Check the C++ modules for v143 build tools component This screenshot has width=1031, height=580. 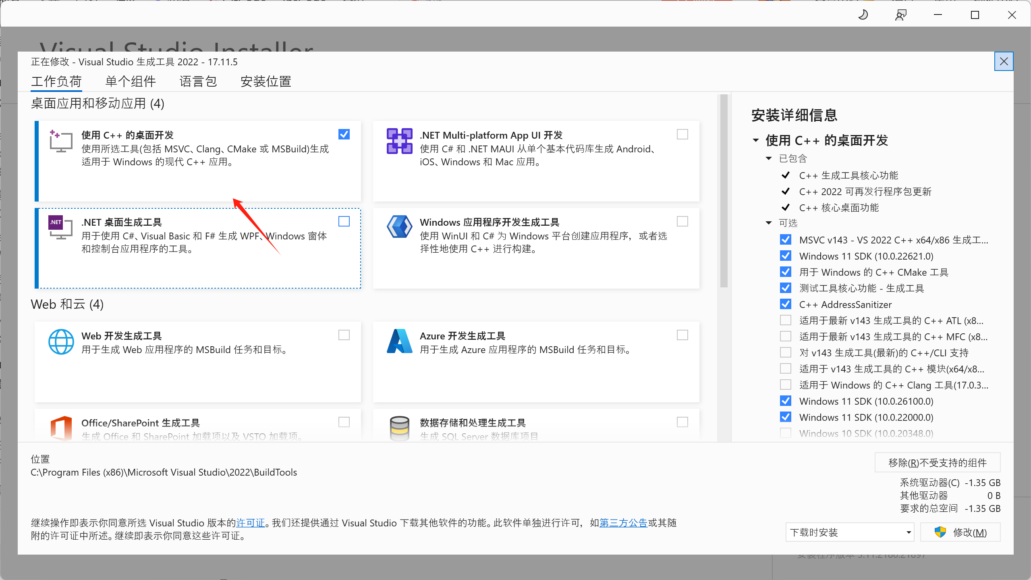pyautogui.click(x=786, y=369)
